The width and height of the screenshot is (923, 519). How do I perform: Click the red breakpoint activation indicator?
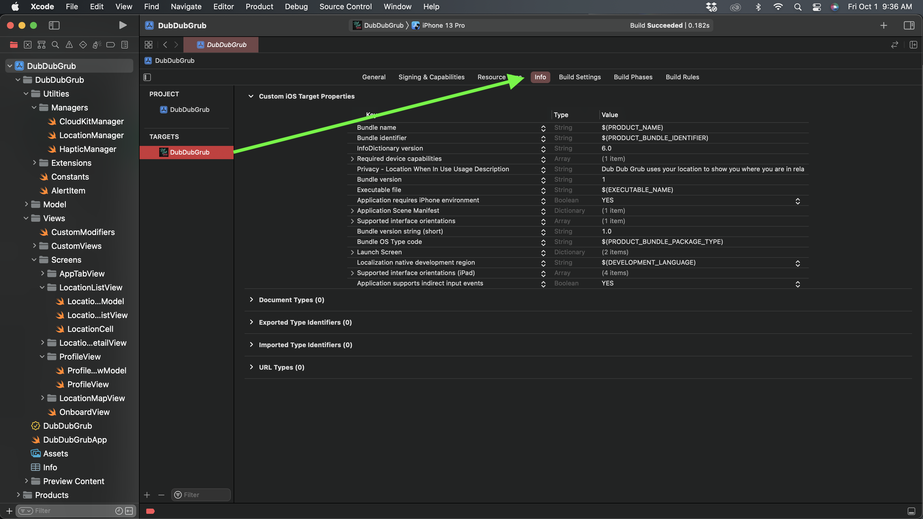(151, 511)
